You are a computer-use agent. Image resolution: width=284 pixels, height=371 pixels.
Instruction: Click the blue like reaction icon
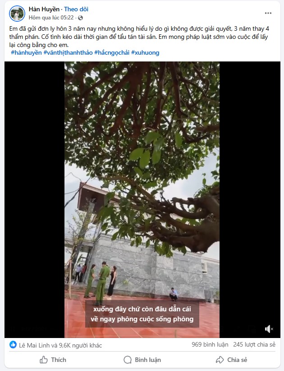point(13,345)
